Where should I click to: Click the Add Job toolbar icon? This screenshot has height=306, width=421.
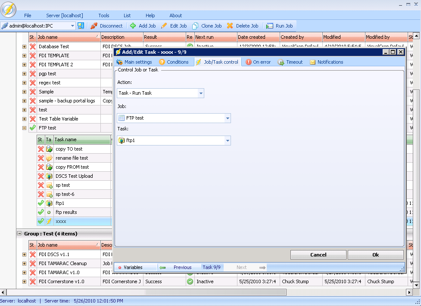133,26
